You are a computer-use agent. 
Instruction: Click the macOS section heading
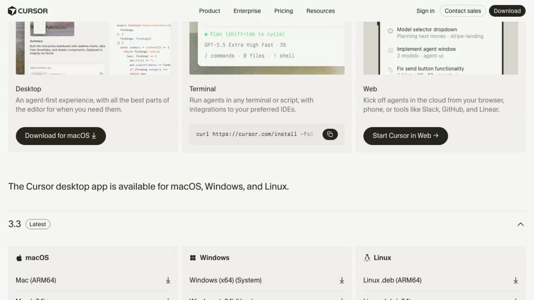[x=37, y=258]
